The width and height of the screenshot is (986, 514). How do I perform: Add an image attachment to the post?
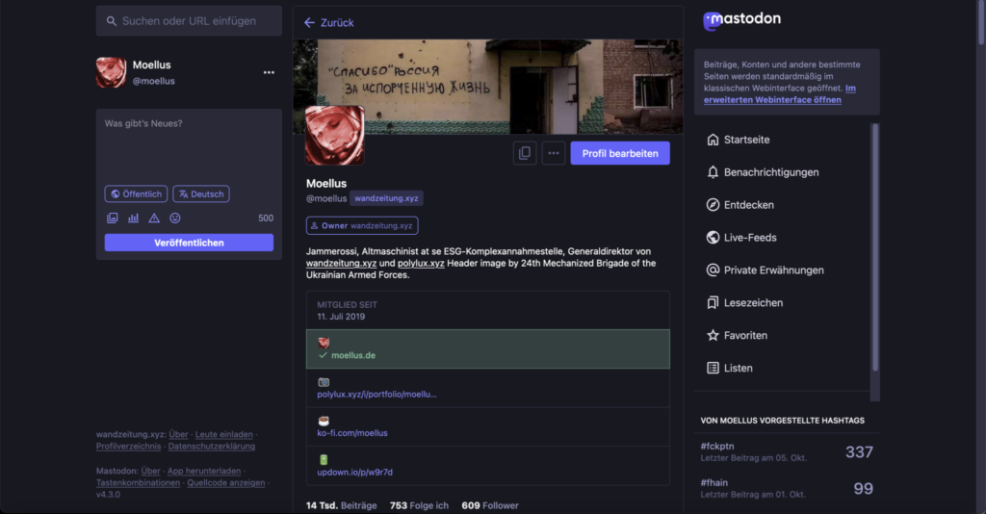[112, 218]
